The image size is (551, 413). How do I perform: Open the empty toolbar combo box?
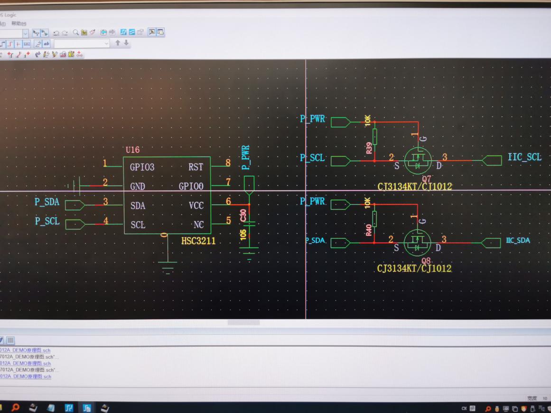click(x=82, y=44)
